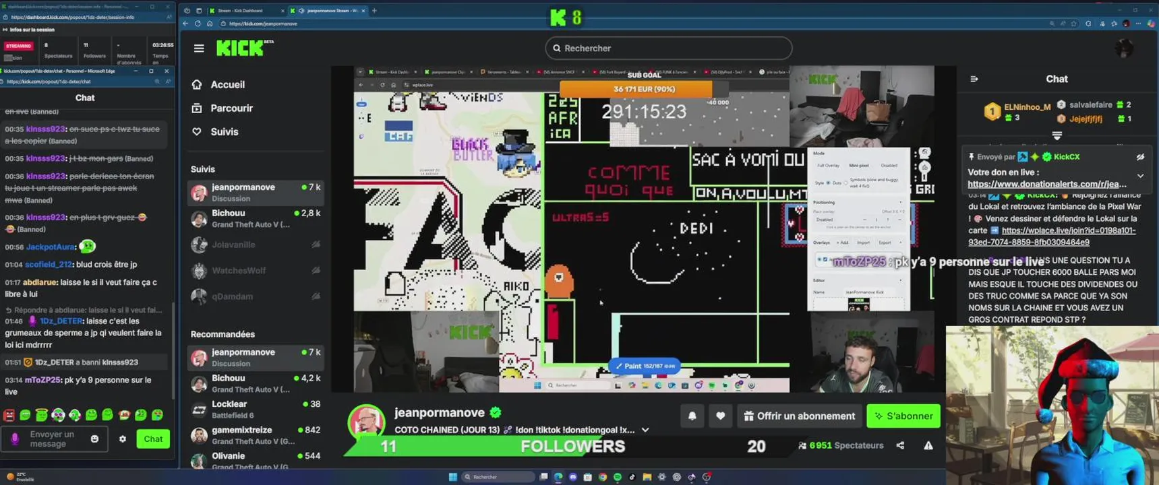
Task: Click username scofield_212 in chat
Action: [x=49, y=265]
